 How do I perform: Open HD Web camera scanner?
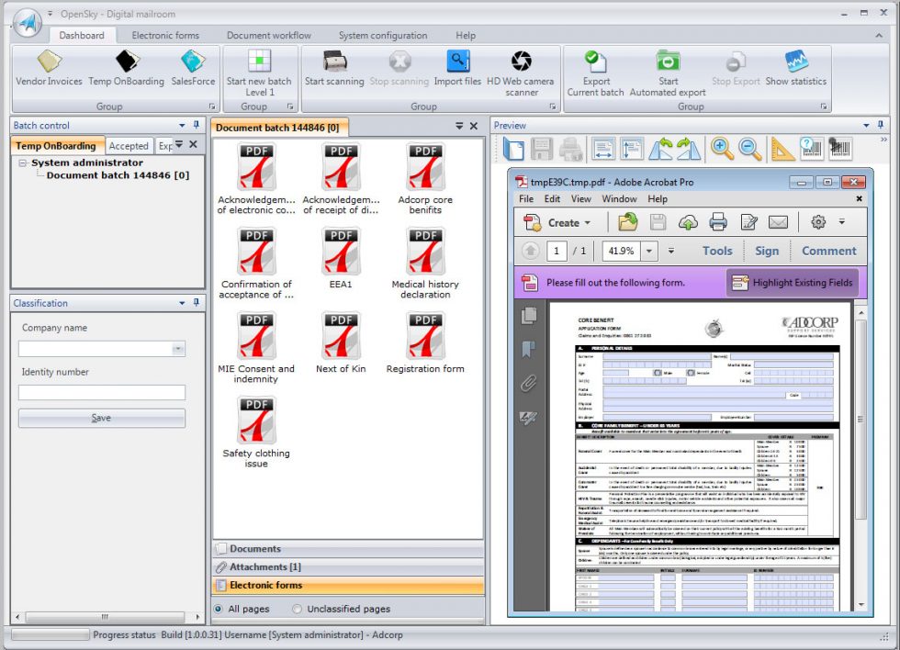tap(521, 63)
